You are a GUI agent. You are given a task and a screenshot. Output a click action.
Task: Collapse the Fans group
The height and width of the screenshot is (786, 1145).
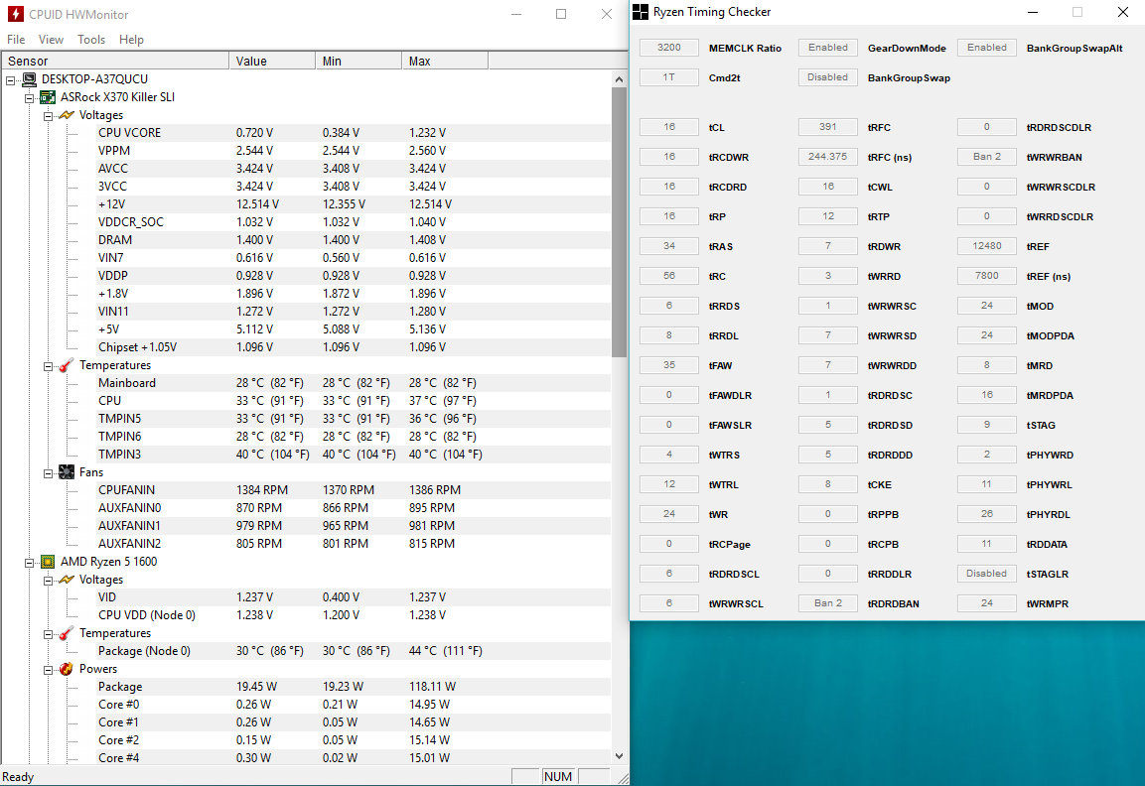click(x=48, y=473)
